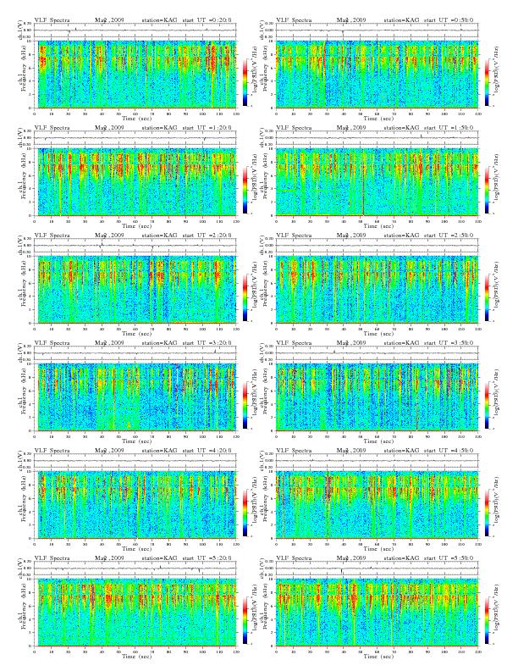Click 'Time (sec)' label under the 3:50:0 panel
Image resolution: width=518 pixels, height=671 pixels.
pyautogui.click(x=378, y=441)
